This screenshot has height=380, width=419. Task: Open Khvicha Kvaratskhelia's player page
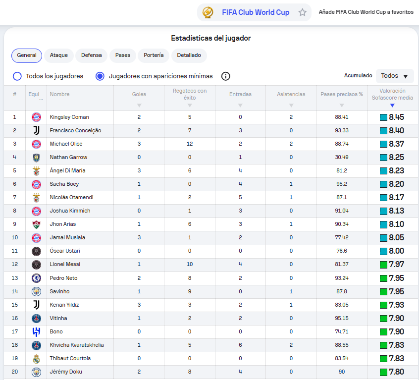pos(77,345)
